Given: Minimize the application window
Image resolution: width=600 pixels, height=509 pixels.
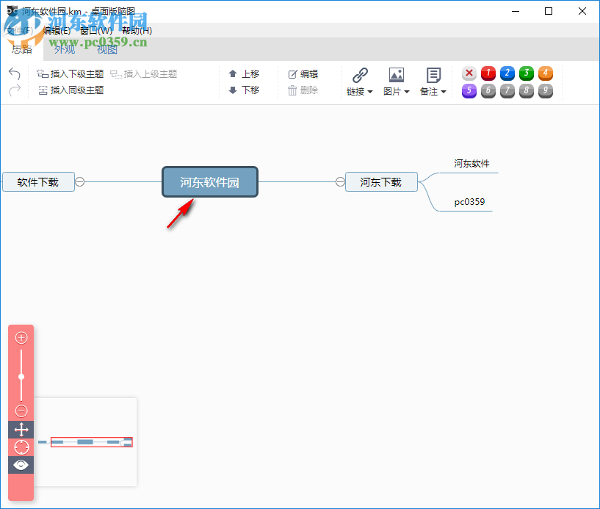Looking at the screenshot, I should tap(516, 12).
